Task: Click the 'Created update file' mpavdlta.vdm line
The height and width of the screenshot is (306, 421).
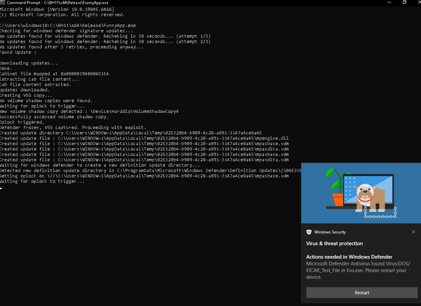Action: [144, 160]
